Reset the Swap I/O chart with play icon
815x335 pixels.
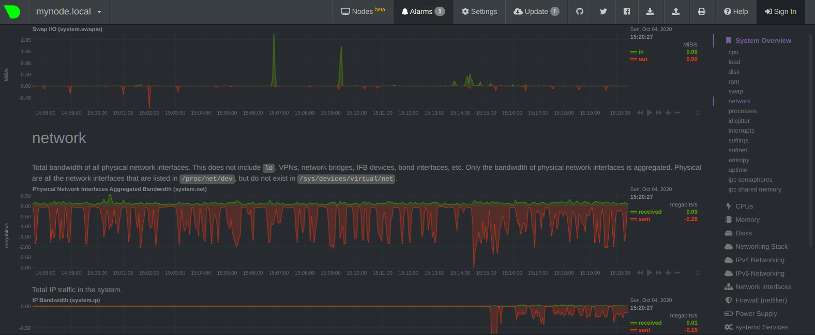[650, 113]
